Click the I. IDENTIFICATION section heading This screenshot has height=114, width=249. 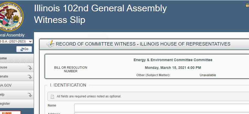click(x=68, y=85)
